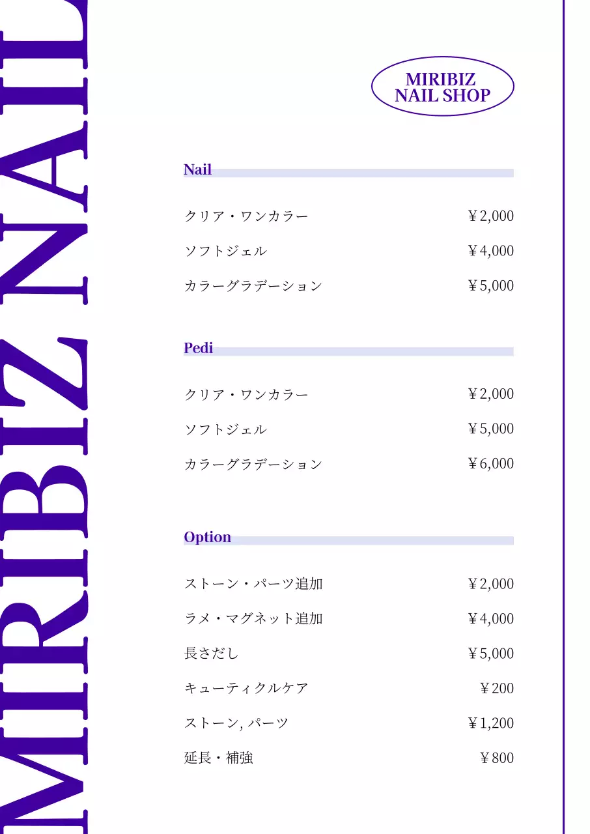Click クリア・ワンカラー under the Nail section
The image size is (590, 834).
[x=246, y=216]
